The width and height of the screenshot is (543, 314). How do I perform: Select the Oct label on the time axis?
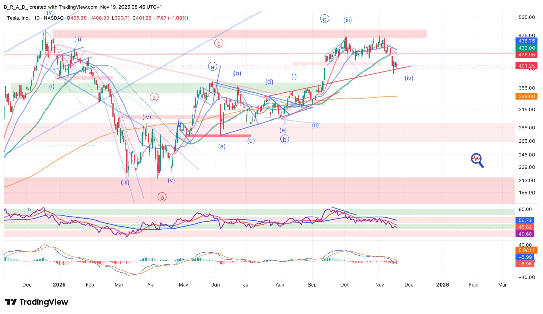point(344,285)
